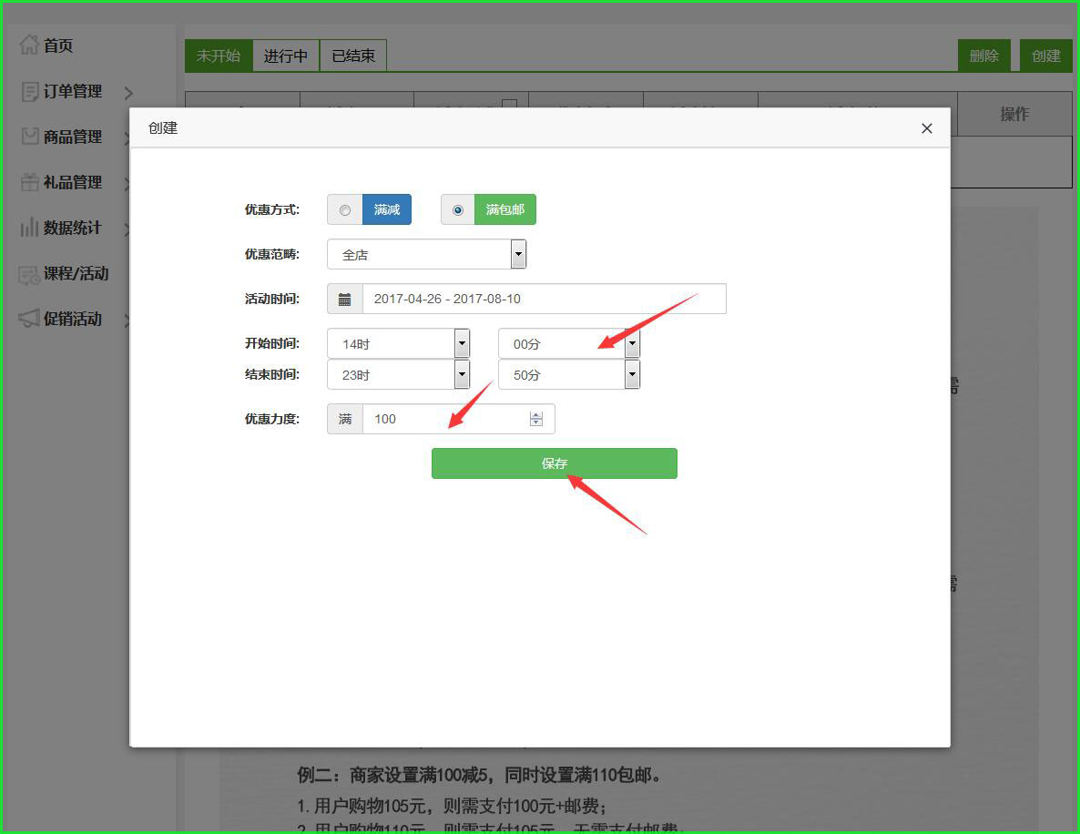Click the product management bag icon
1080x834 pixels.
[29, 137]
